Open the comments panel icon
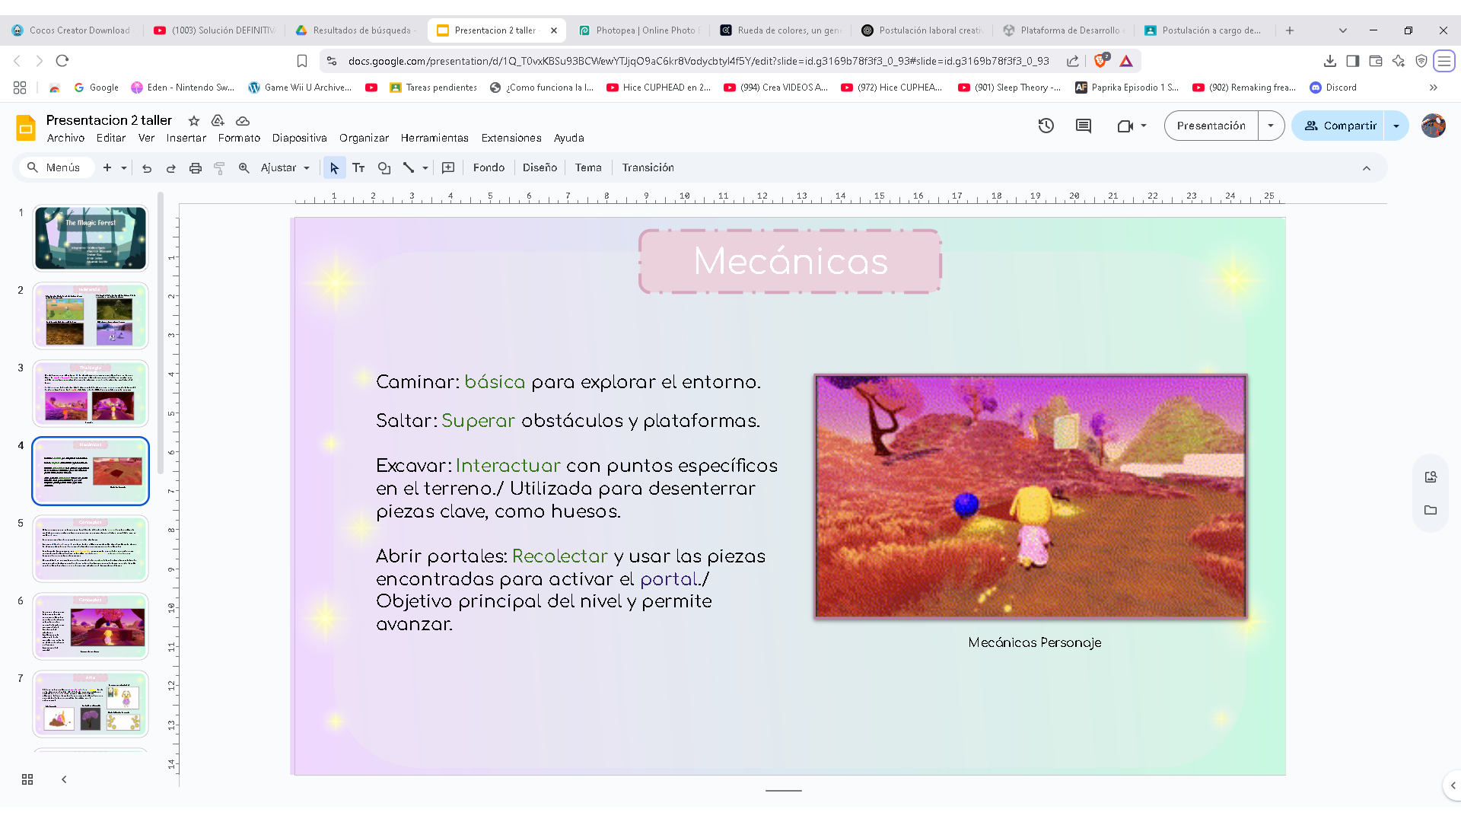 1084,126
